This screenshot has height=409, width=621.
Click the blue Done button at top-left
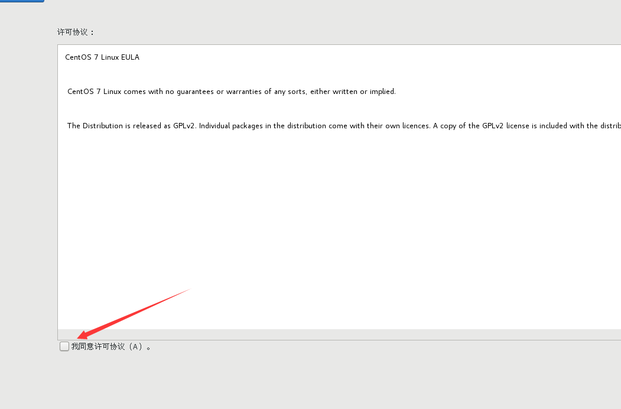(22, 1)
